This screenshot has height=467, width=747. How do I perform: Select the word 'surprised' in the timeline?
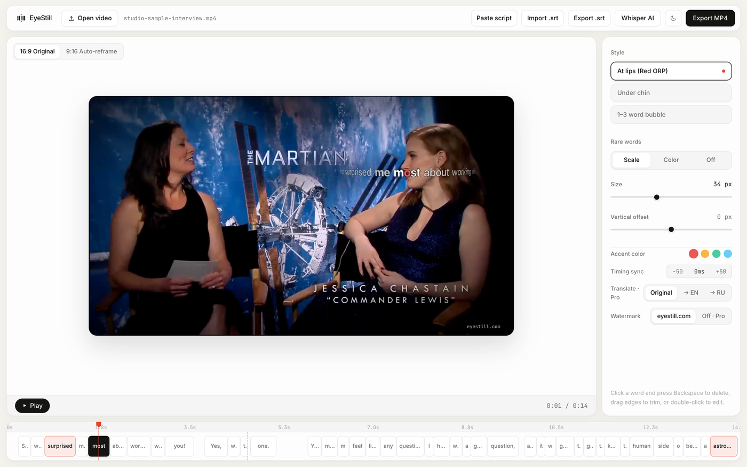click(x=60, y=446)
